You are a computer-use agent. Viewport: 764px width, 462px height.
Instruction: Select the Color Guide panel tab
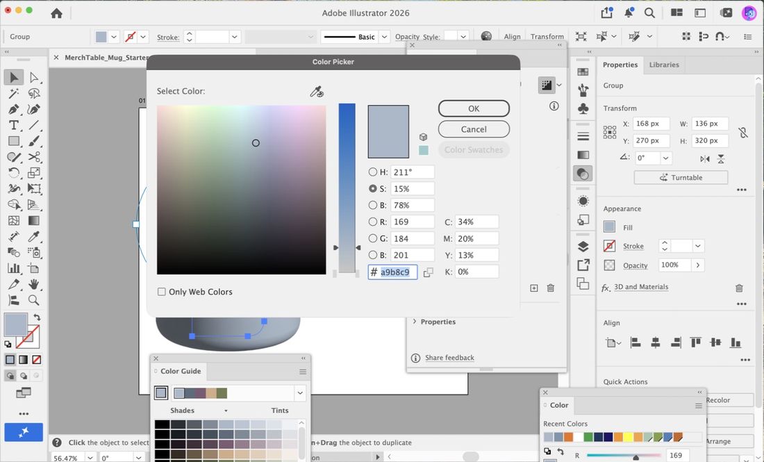(181, 372)
